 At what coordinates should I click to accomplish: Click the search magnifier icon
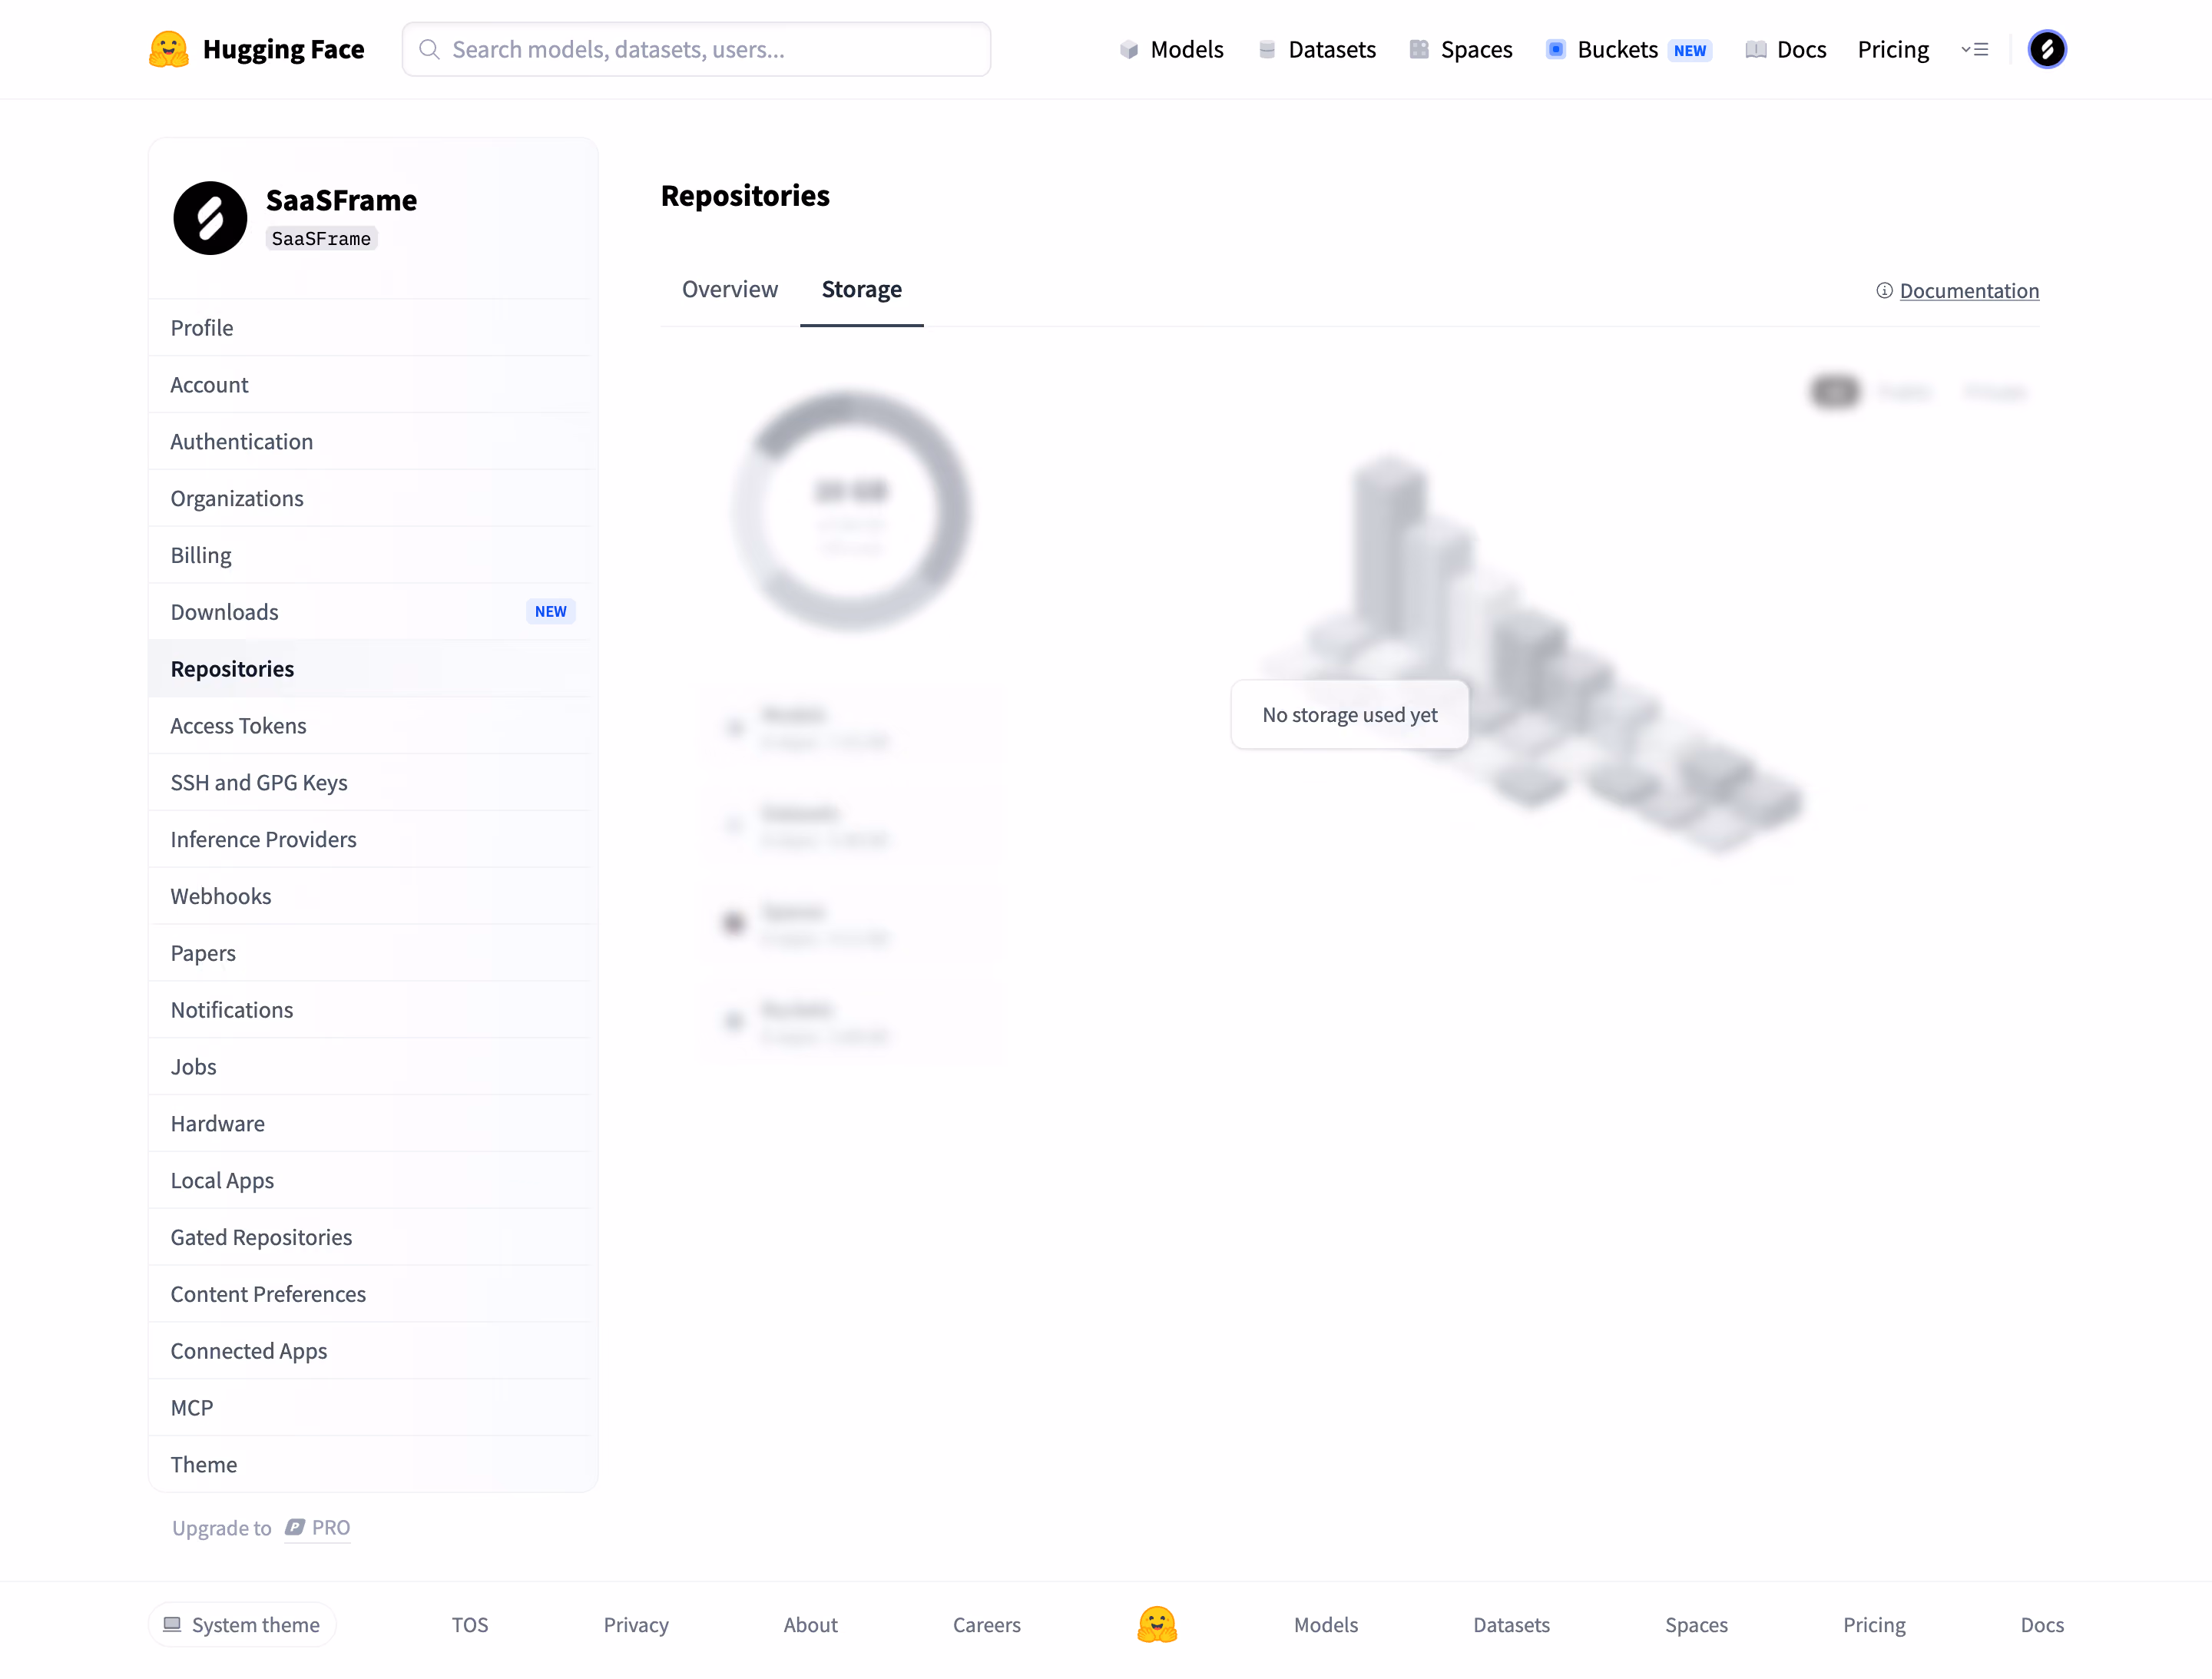pos(429,49)
